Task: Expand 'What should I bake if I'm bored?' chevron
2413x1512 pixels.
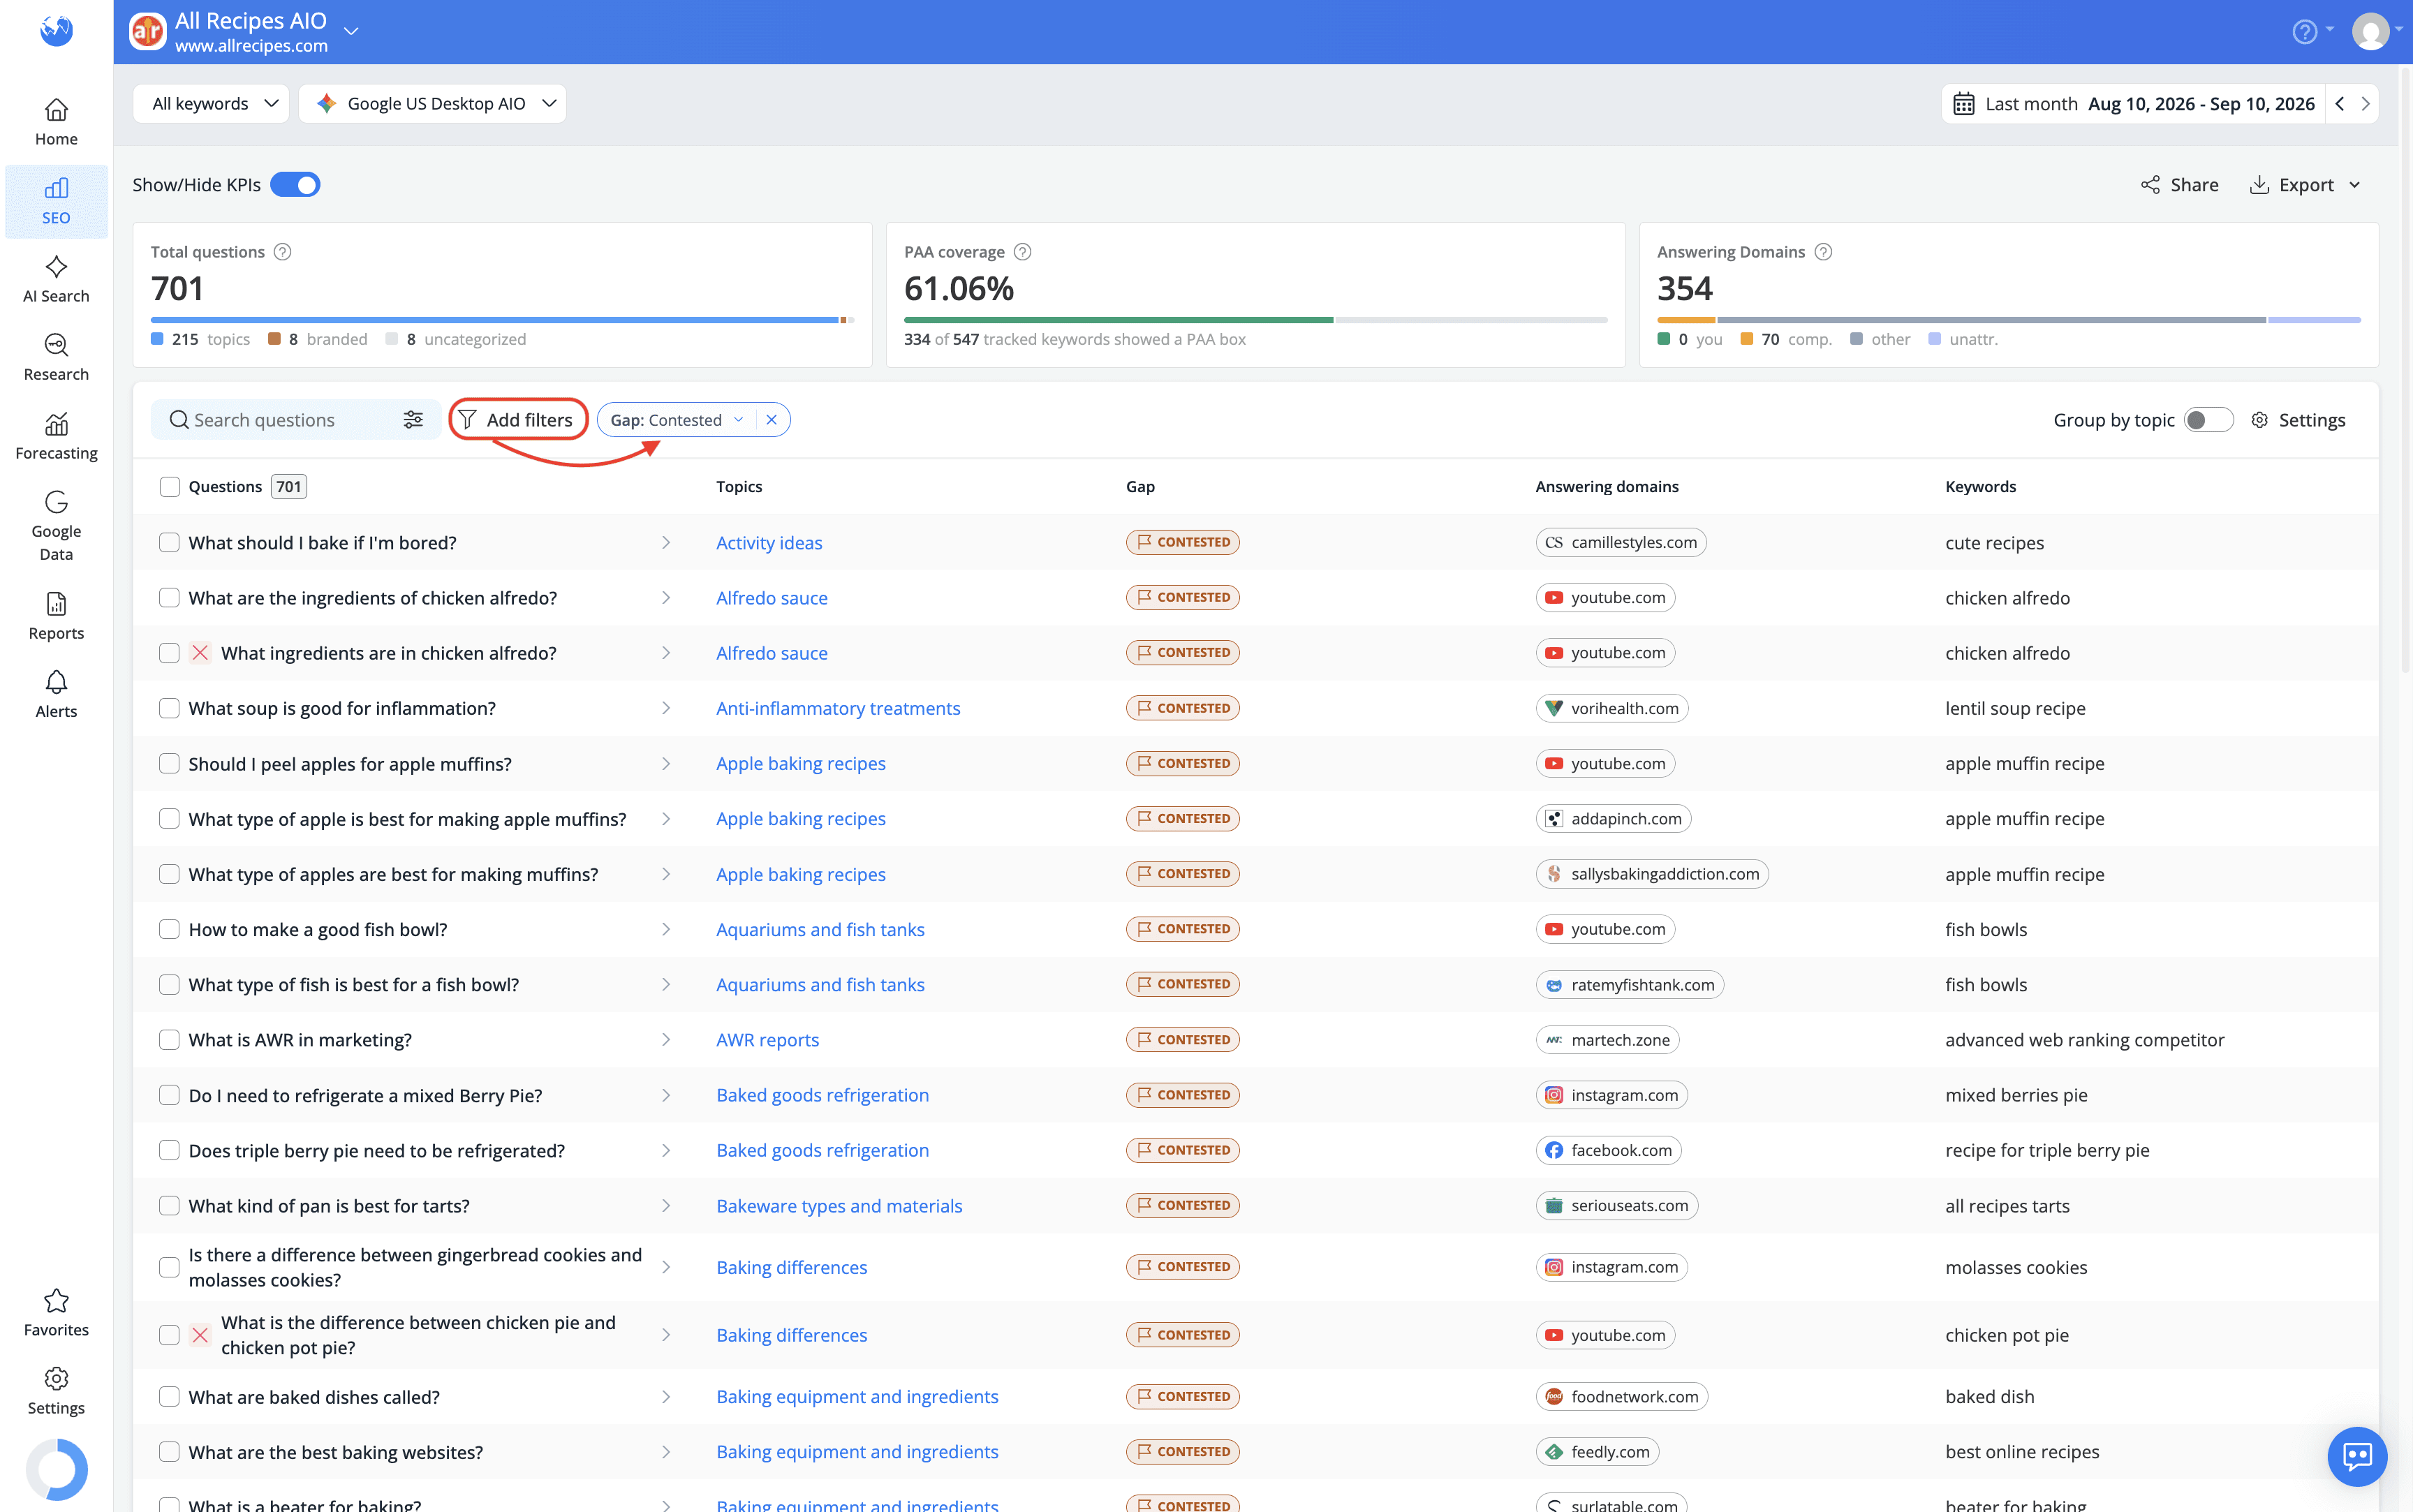Action: click(x=666, y=542)
